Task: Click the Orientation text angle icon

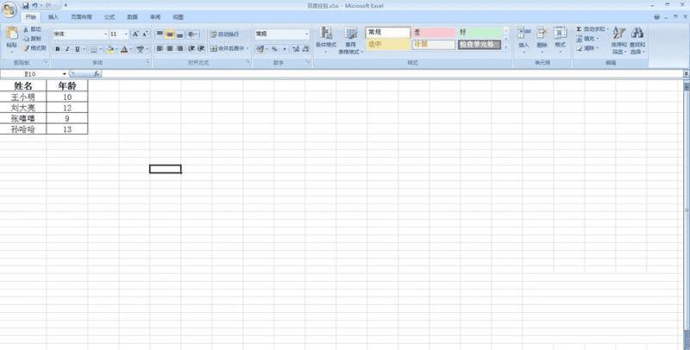Action: click(x=191, y=34)
